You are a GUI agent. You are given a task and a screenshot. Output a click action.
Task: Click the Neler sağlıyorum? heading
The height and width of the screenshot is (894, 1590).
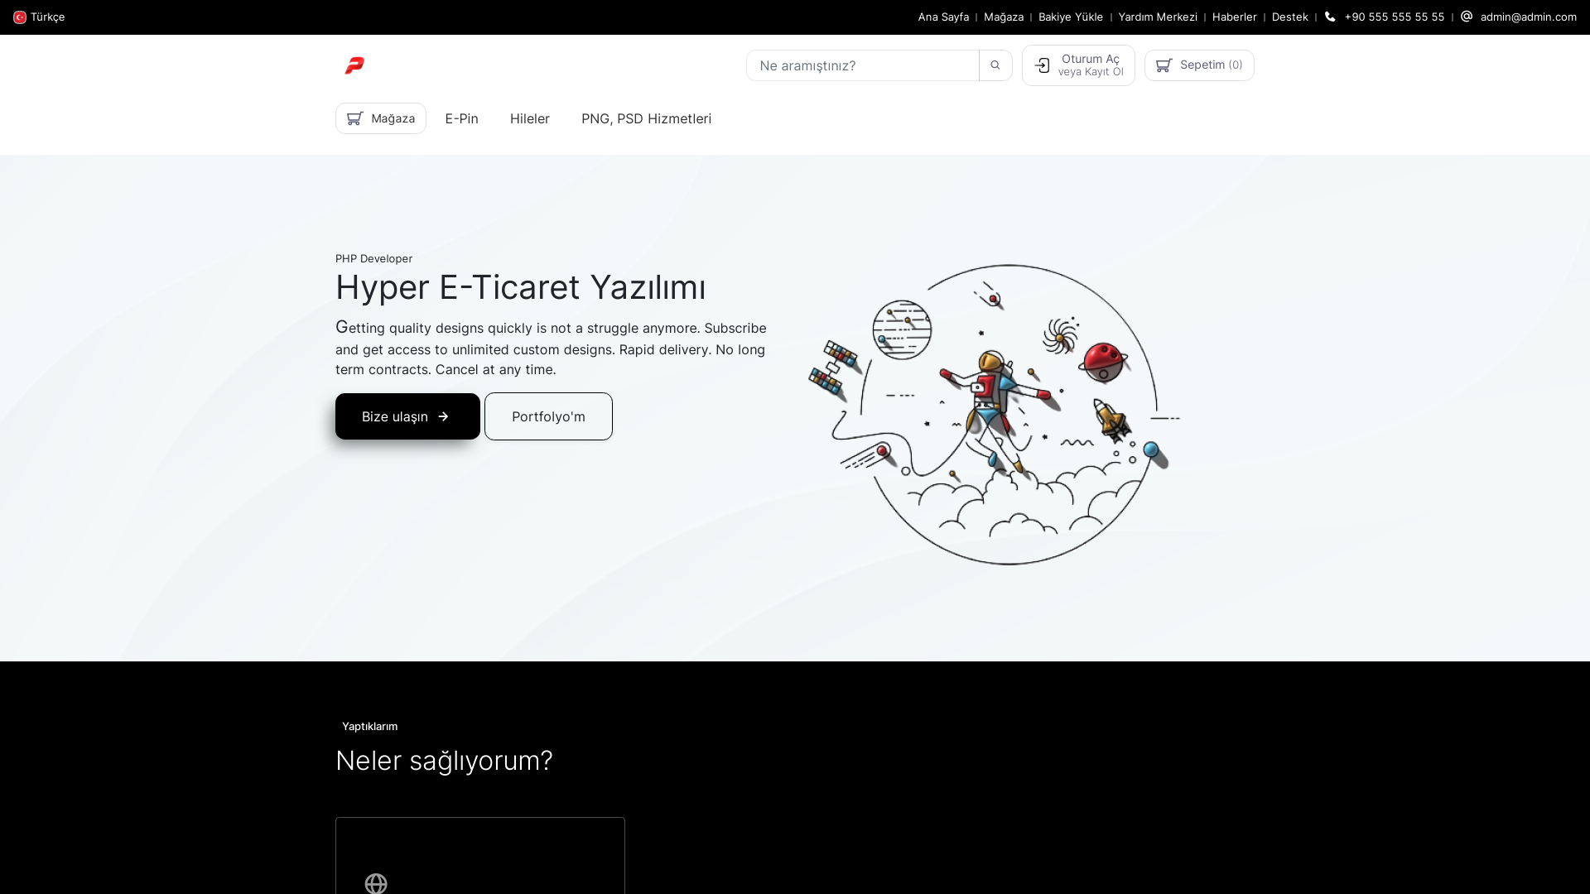[444, 761]
